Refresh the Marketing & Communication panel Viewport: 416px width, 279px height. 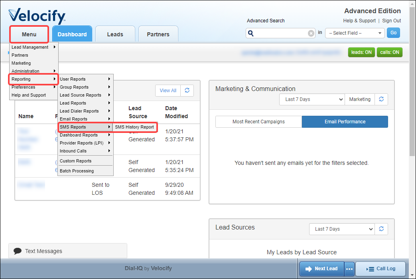point(381,99)
